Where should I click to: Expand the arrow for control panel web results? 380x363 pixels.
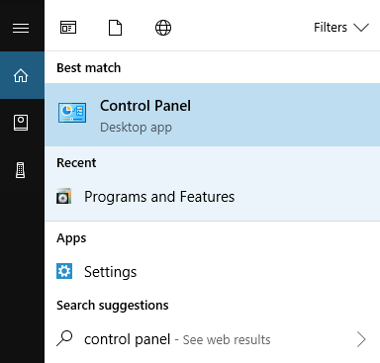point(361,339)
